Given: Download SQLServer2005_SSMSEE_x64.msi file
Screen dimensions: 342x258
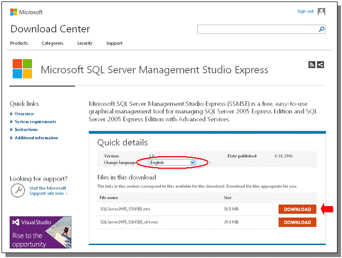Looking at the screenshot, I should (x=297, y=222).
